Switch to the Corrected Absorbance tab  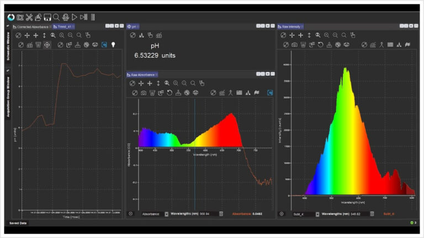32,26
